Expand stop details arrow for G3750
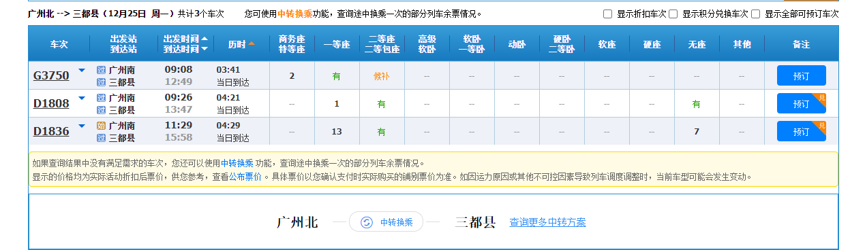The height and width of the screenshot is (250, 850). click(x=82, y=70)
